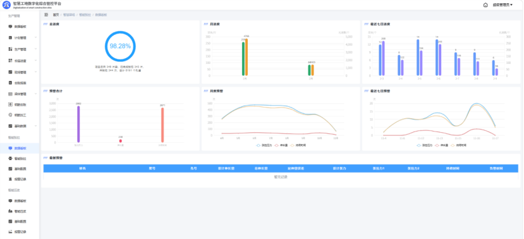This screenshot has width=524, height=239.
Task: Click the 告警时间 column header
Action: 496,168
